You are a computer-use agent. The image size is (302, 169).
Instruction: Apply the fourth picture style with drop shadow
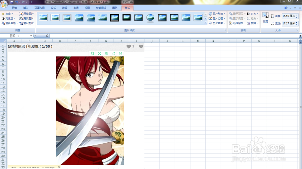point(79,18)
